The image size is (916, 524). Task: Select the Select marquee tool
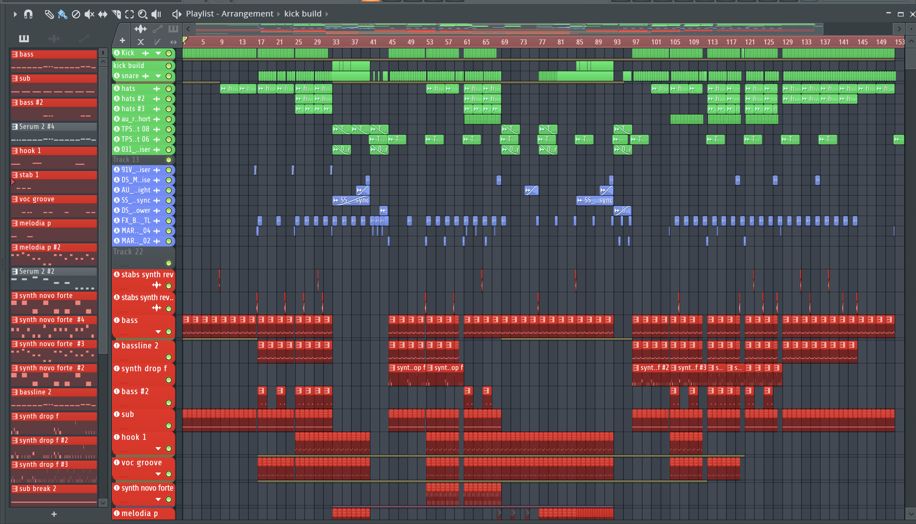coord(129,14)
